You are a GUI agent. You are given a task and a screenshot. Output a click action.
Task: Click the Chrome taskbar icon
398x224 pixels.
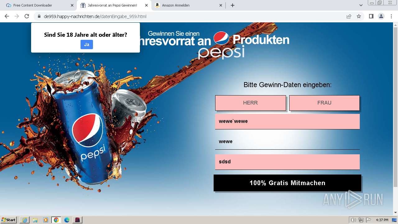56,220
